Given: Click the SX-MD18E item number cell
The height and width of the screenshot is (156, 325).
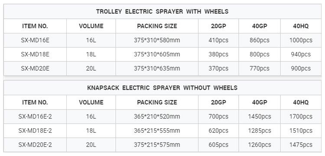Looking at the screenshot, I should click(x=35, y=54).
